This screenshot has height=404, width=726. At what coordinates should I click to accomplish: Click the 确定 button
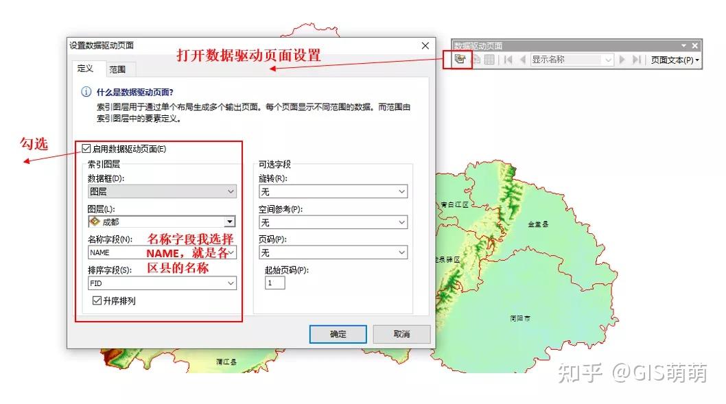(x=338, y=333)
